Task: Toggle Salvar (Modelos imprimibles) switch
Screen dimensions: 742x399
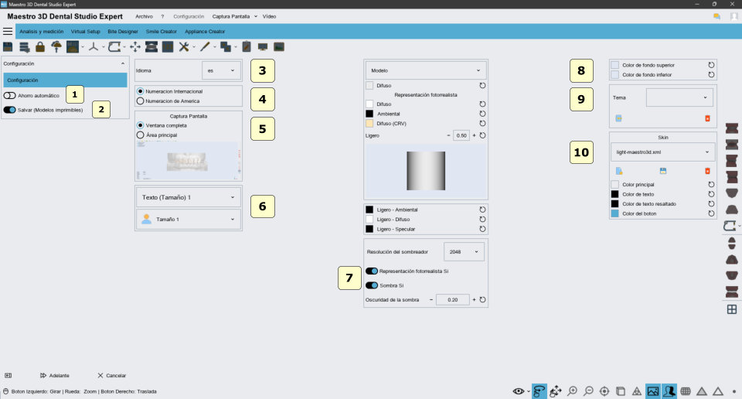Action: click(9, 110)
